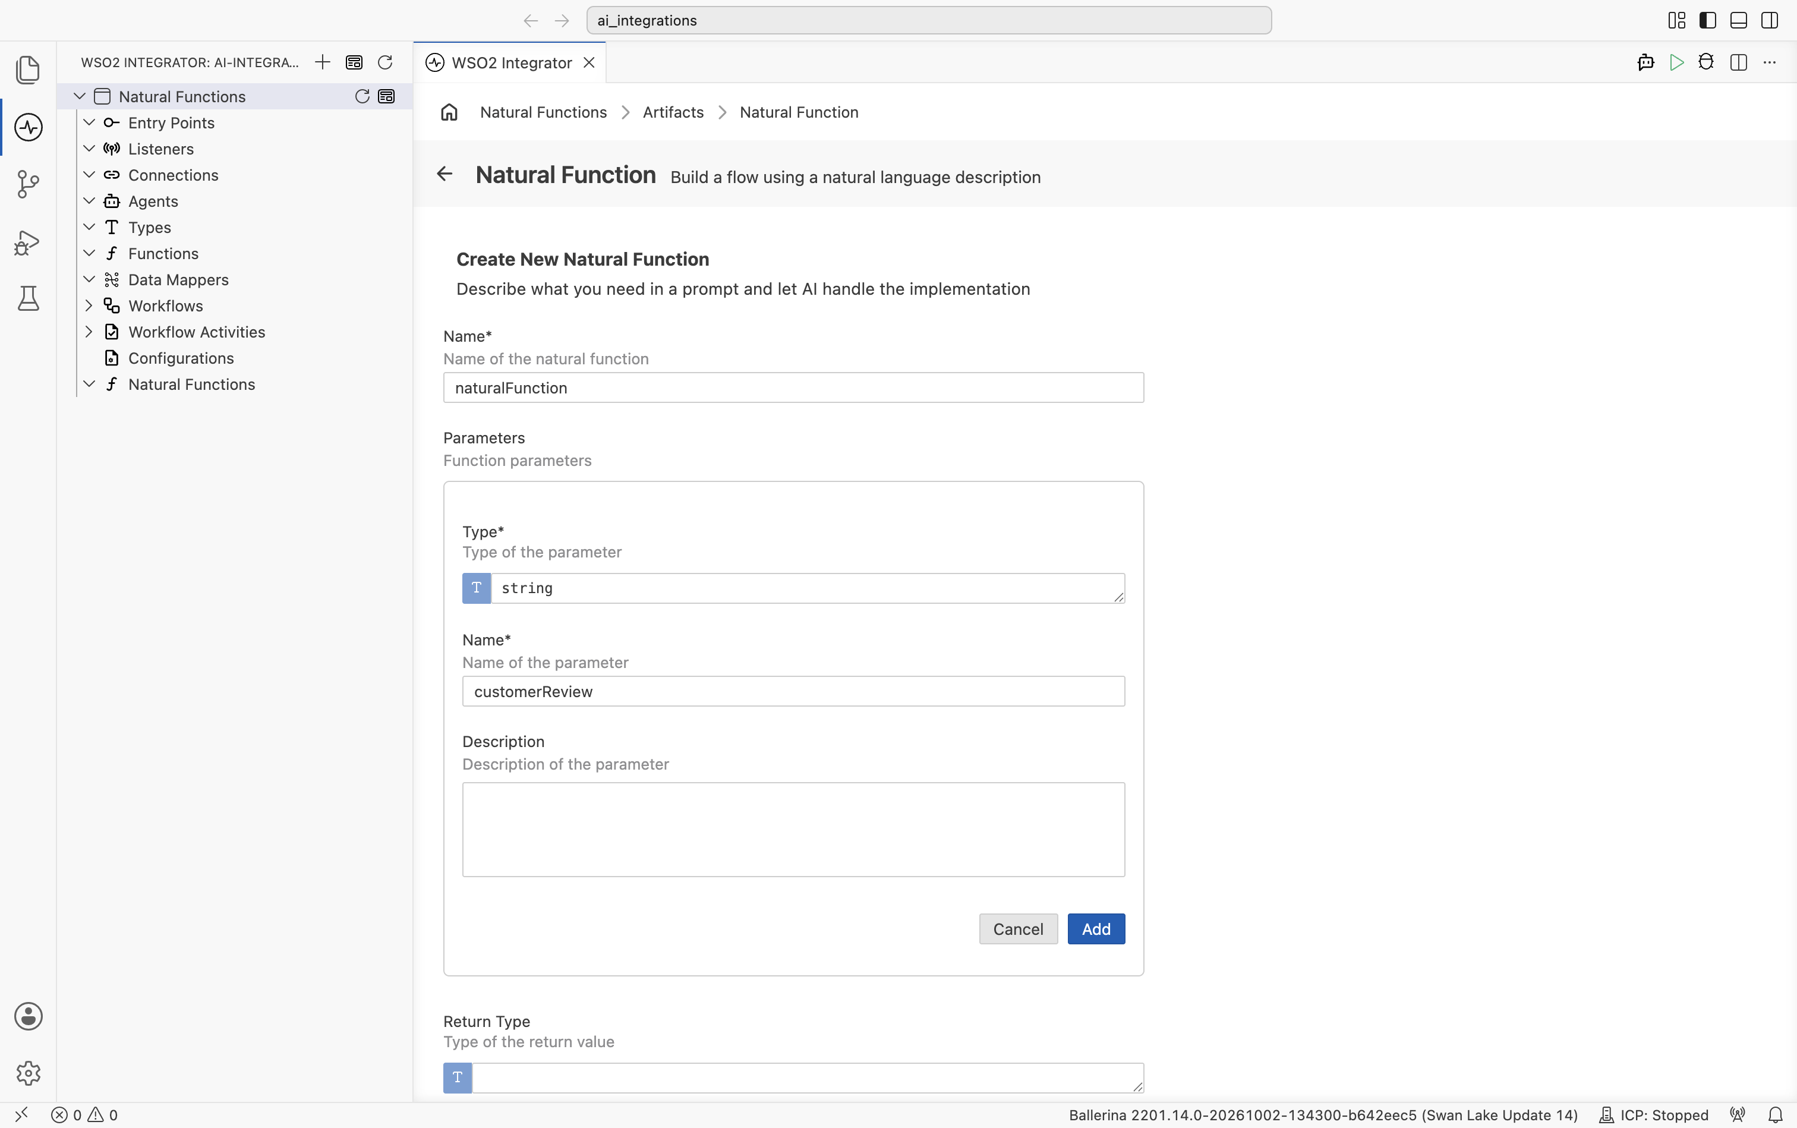The height and width of the screenshot is (1128, 1797).
Task: Collapse the Types node
Action: coord(89,227)
